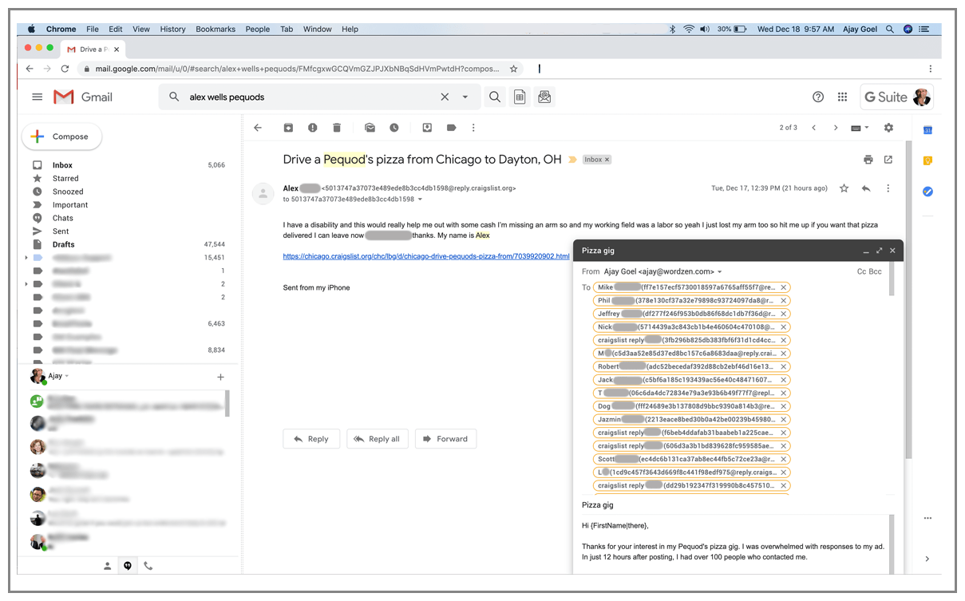965x601 pixels.
Task: Open the GMass spreadsheet icon
Action: pyautogui.click(x=520, y=97)
